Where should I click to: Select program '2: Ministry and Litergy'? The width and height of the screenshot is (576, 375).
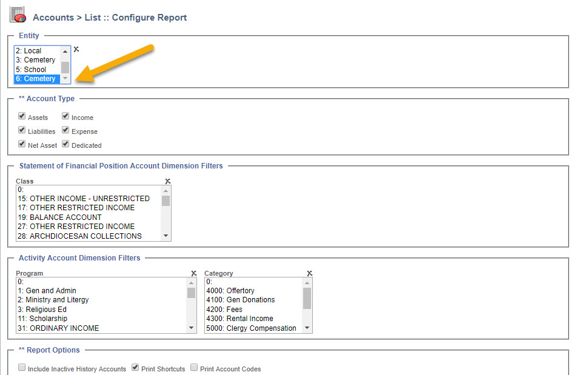point(101,300)
